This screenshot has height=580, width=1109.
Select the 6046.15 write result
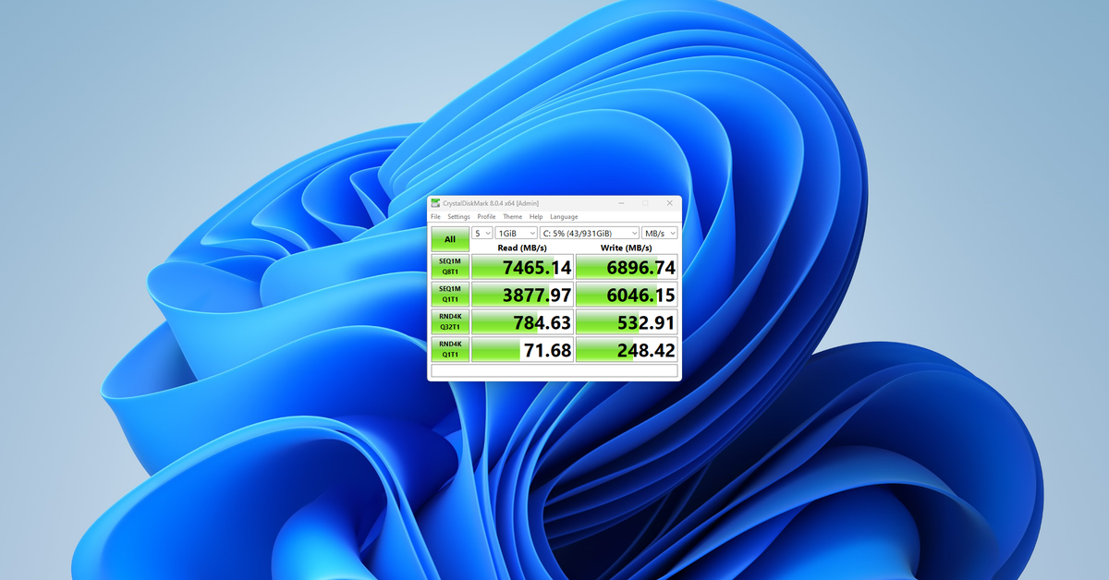[627, 295]
